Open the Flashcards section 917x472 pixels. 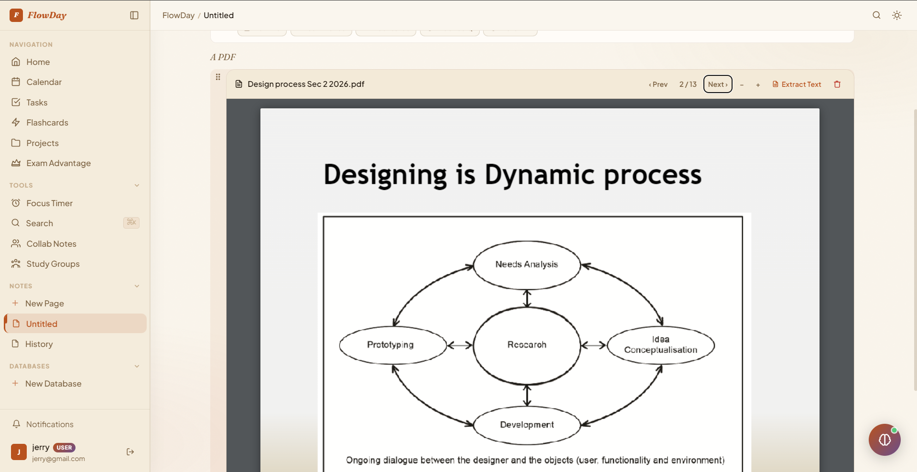(47, 122)
